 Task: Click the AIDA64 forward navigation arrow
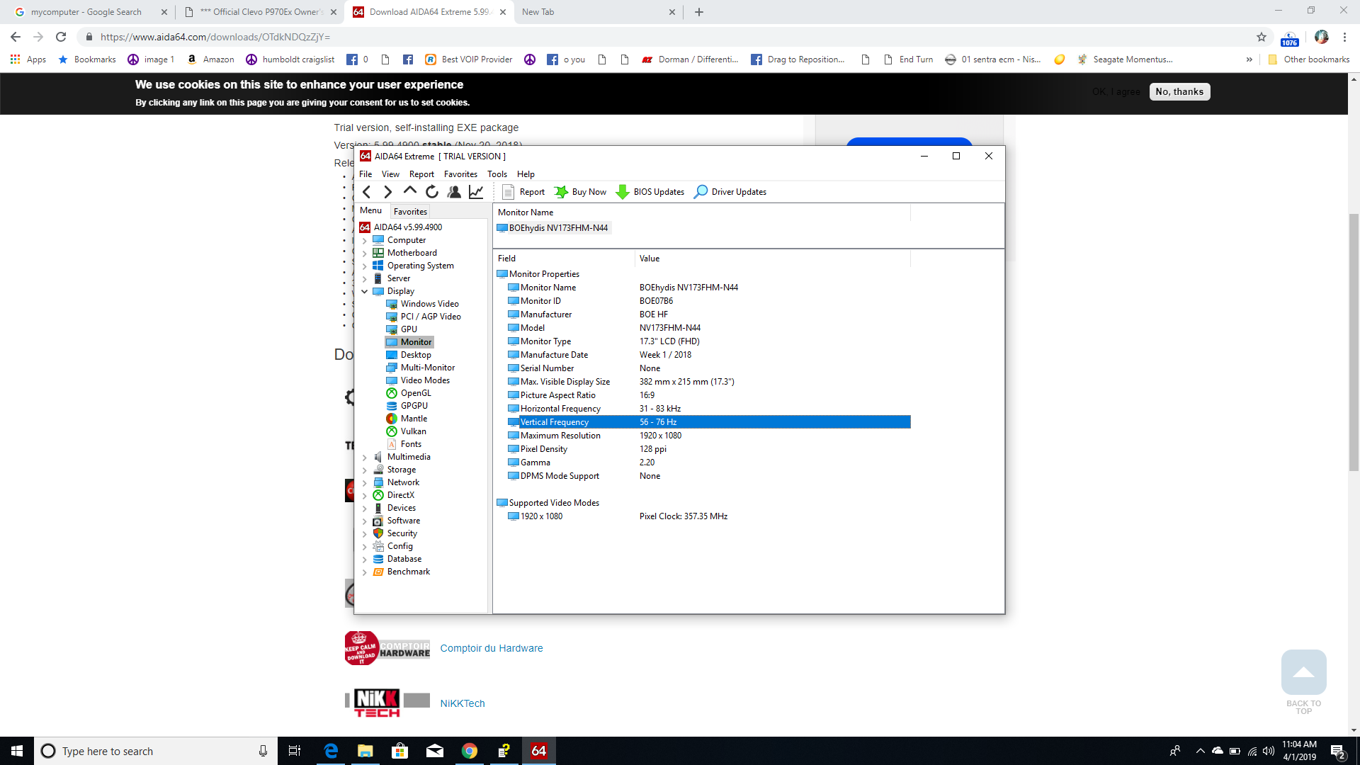pos(387,192)
